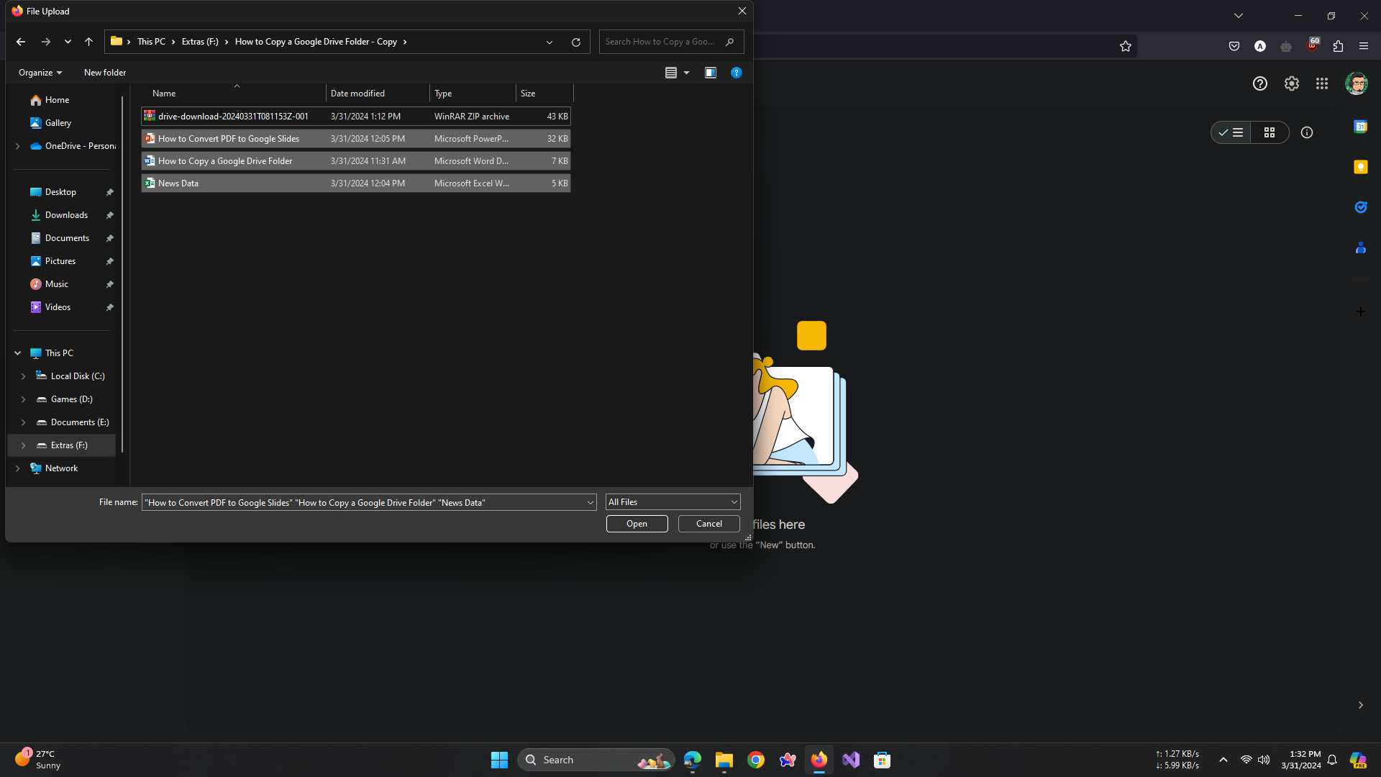Screen dimensions: 1381x777
Task: Click the Up one level arrow
Action: coord(88,42)
